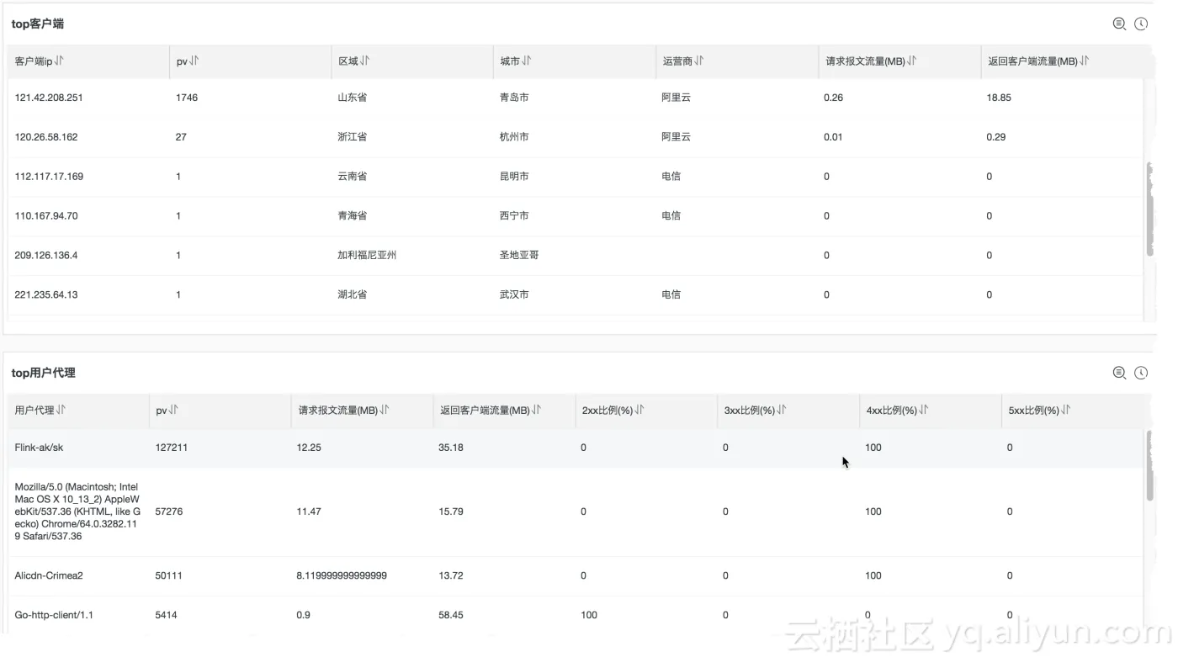
Task: Click the top用户代理 table vertical scrollbar
Action: coord(1149,465)
